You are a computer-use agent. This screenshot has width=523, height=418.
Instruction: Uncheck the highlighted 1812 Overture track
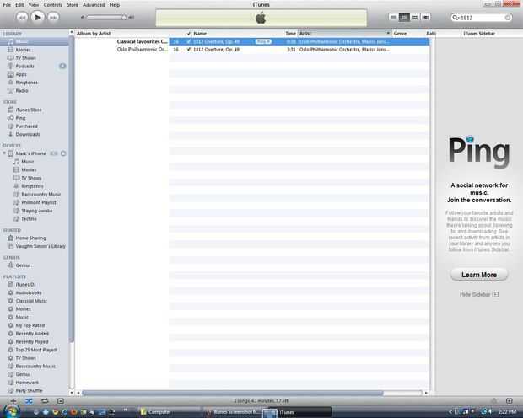[x=188, y=41]
